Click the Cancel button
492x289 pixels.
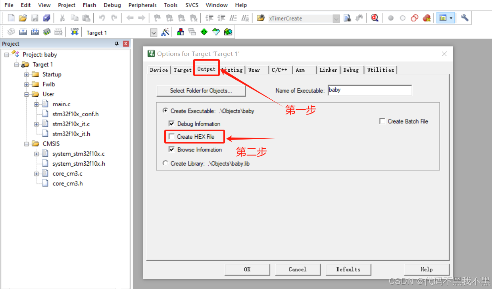(x=298, y=270)
